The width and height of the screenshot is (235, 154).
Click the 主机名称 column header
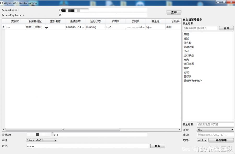coord(55,21)
